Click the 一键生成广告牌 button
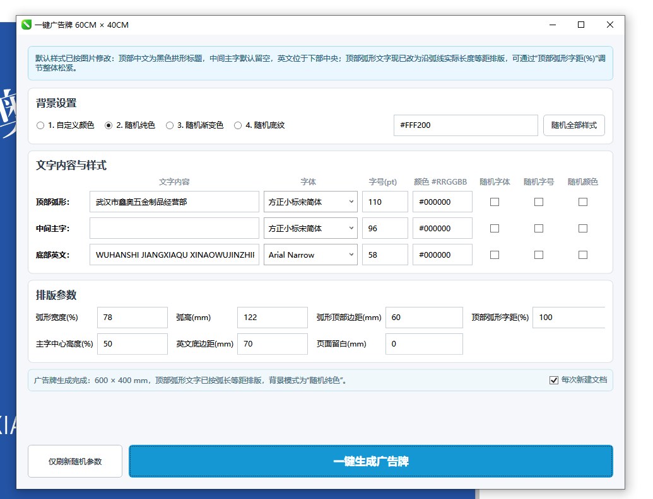Viewport: 653px width, 499px height. pyautogui.click(x=370, y=461)
